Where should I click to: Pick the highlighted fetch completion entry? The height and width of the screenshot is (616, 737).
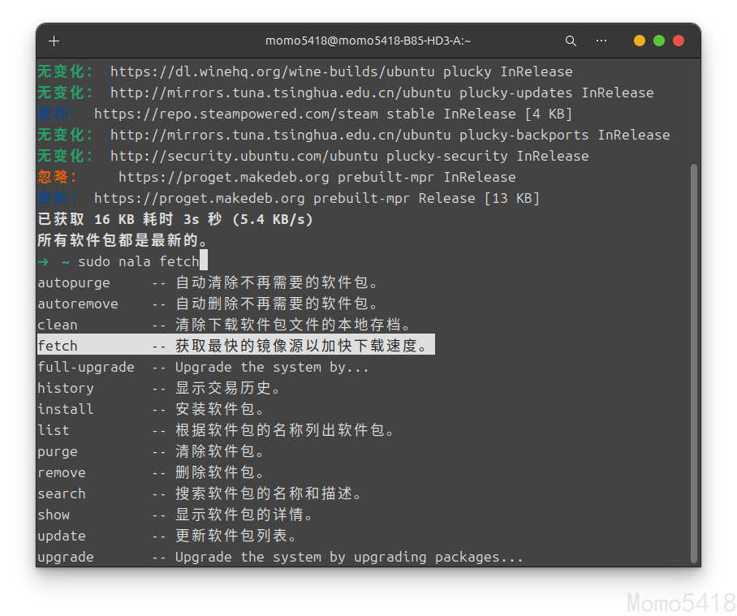click(x=58, y=346)
